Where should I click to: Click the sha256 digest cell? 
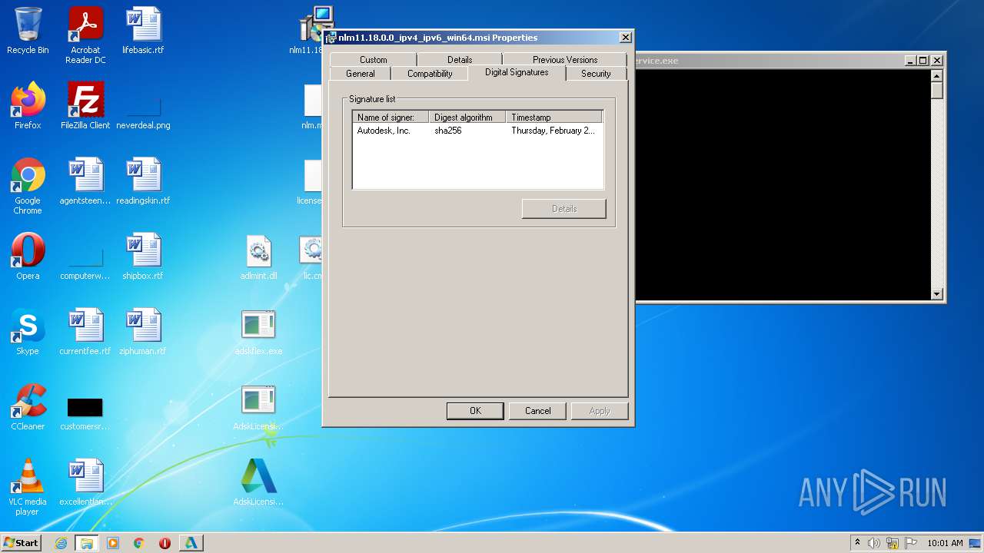click(x=448, y=131)
